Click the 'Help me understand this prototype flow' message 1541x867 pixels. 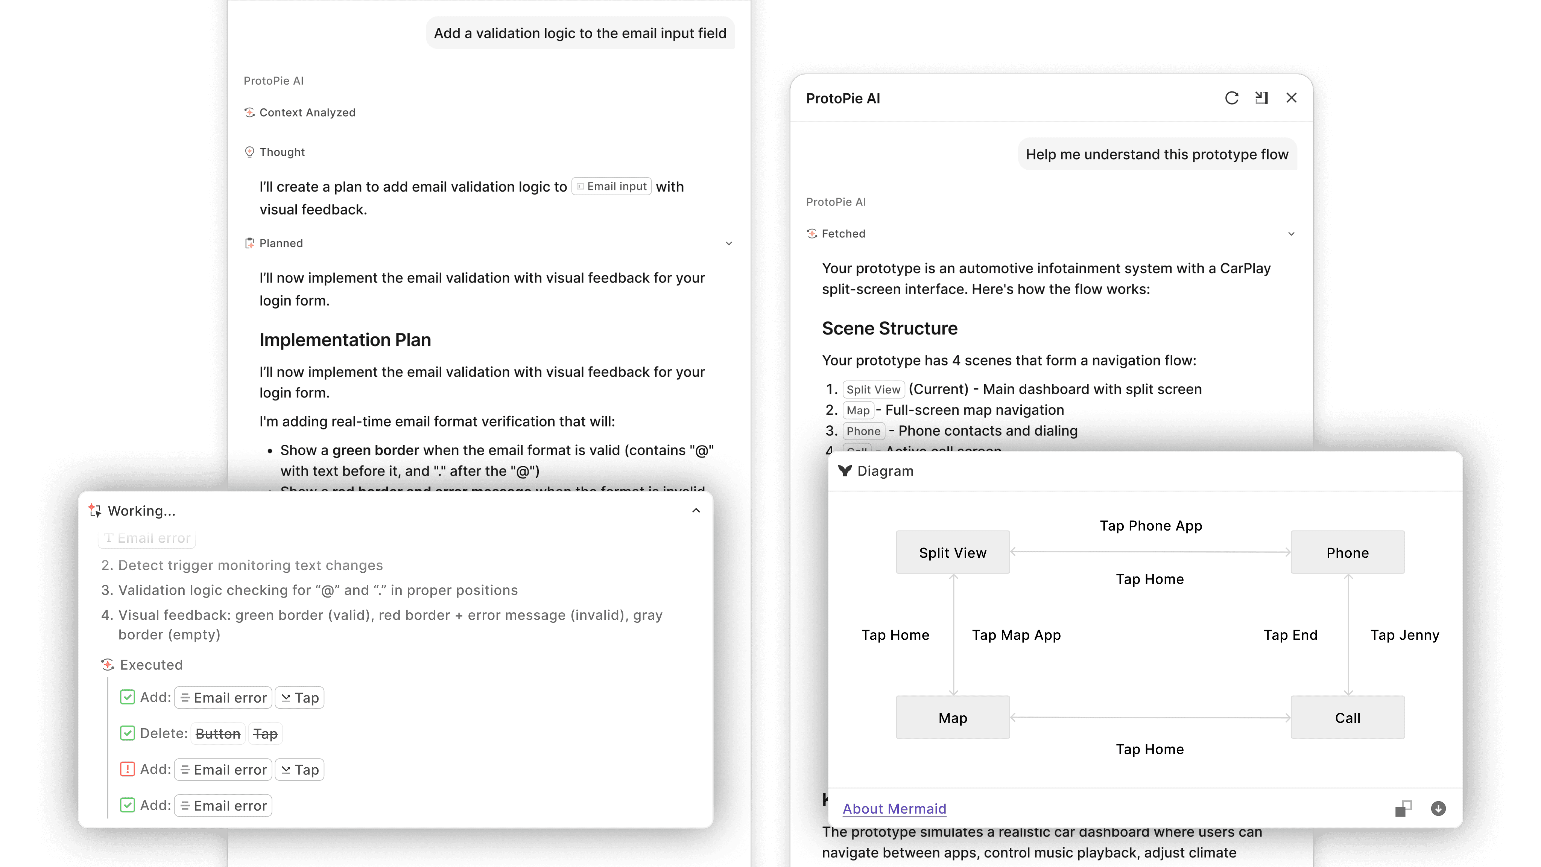(x=1157, y=154)
